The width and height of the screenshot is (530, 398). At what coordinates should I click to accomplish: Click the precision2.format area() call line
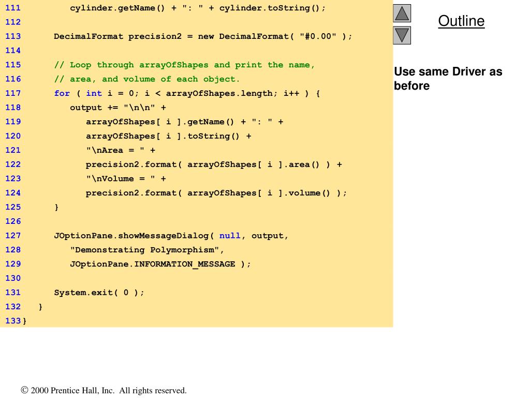point(214,164)
